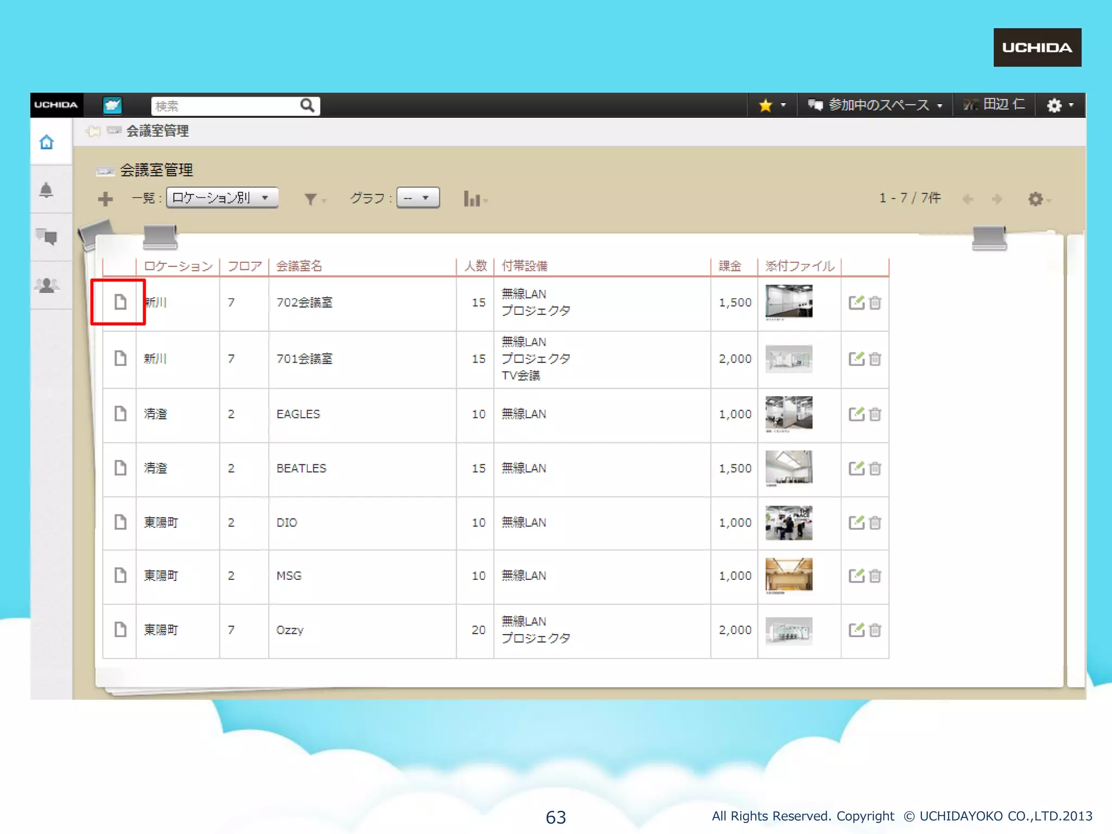Viewport: 1112px width, 834px height.
Task: Click the search magnifier icon
Action: pyautogui.click(x=307, y=105)
